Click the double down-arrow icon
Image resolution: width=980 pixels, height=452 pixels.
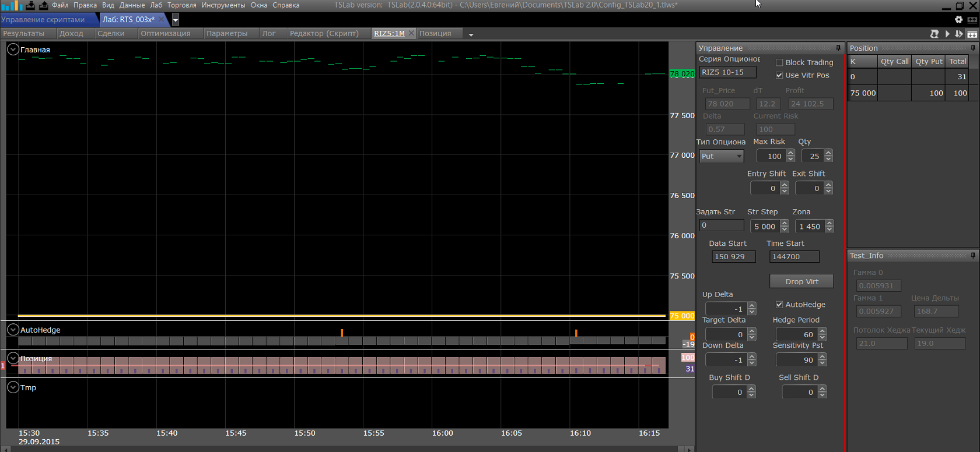pos(959,34)
